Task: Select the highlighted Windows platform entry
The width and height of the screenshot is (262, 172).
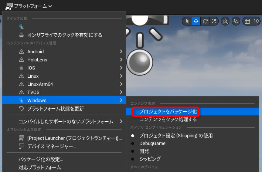Action: pyautogui.click(x=64, y=100)
